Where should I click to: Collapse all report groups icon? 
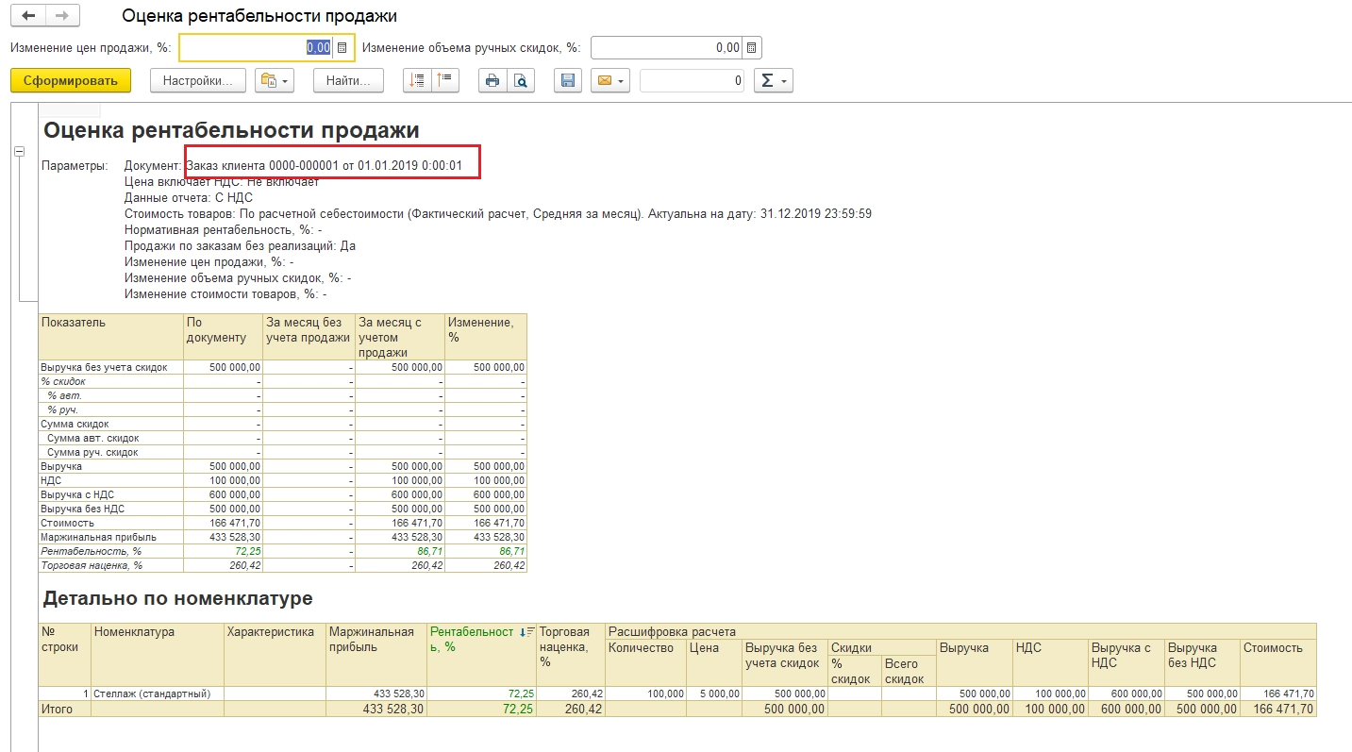click(x=445, y=81)
